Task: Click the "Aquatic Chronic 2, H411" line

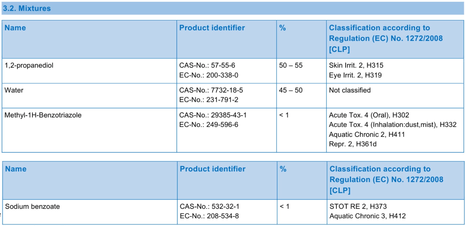Action: click(x=367, y=134)
